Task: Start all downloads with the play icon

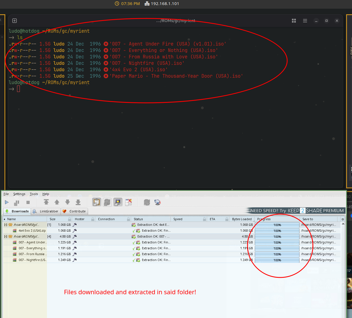Action: [7, 202]
